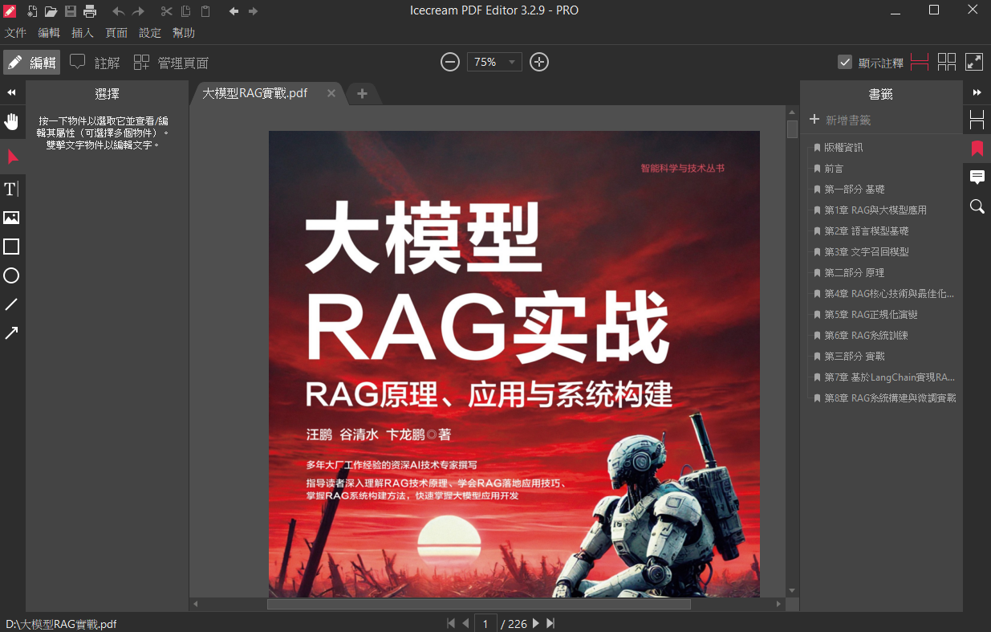This screenshot has width=991, height=632.
Task: Toggle the red bookmark panel icon
Action: click(977, 148)
